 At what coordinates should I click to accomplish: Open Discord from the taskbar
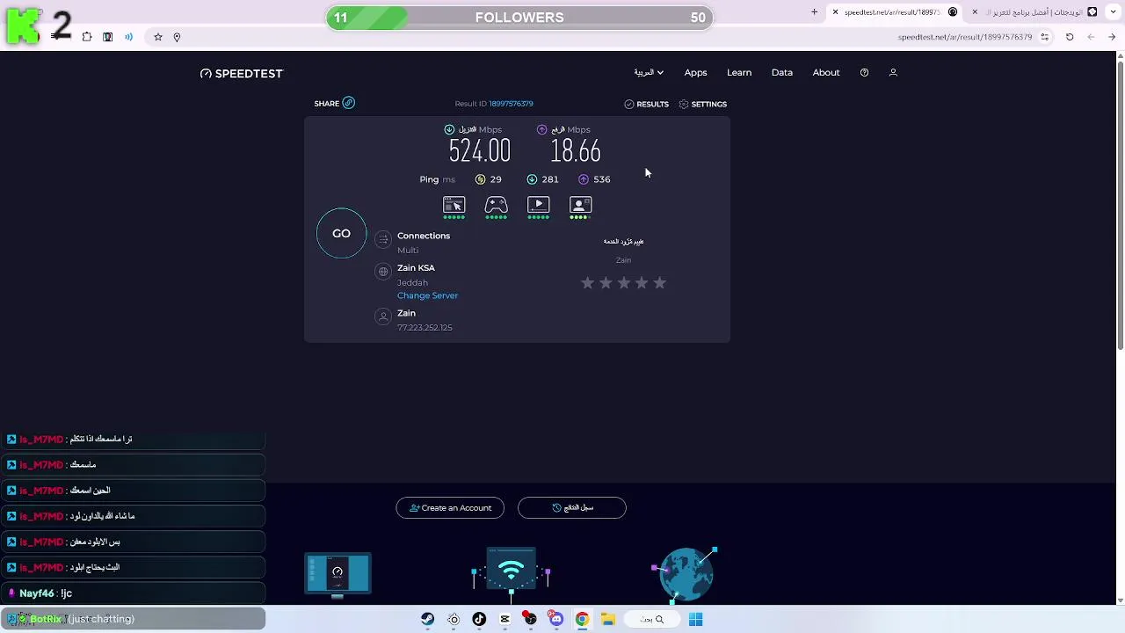pos(555,619)
